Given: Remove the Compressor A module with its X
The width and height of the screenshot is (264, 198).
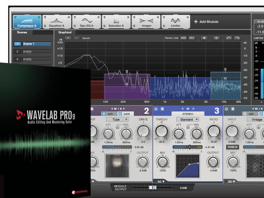Looking at the screenshot, I should tap(39, 17).
